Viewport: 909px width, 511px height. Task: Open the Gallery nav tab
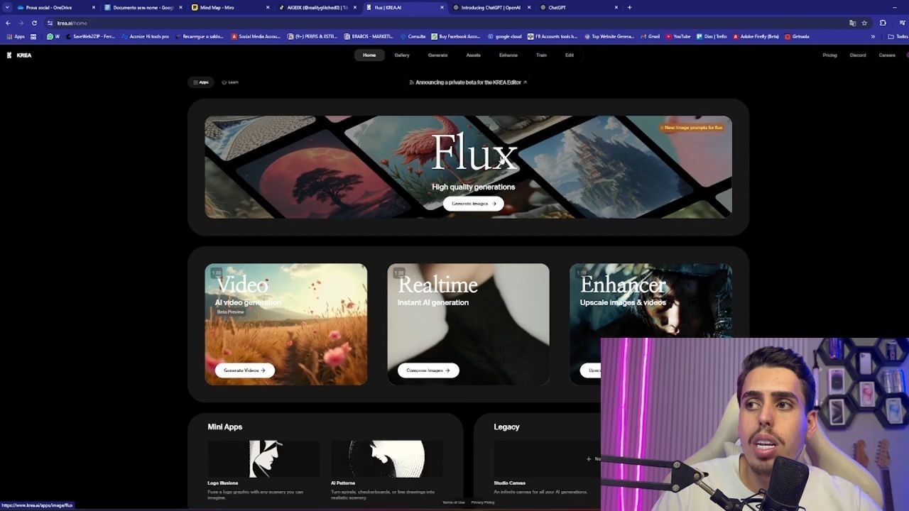click(402, 55)
